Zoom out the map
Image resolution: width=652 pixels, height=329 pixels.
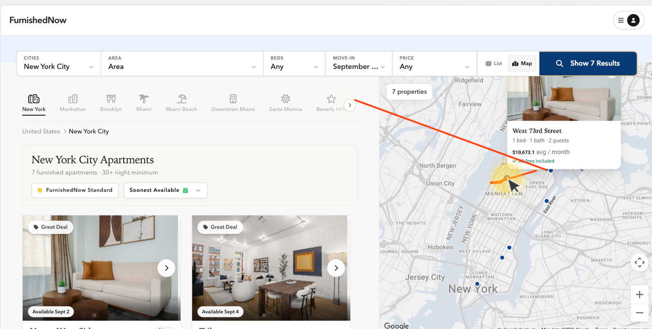[x=639, y=313]
